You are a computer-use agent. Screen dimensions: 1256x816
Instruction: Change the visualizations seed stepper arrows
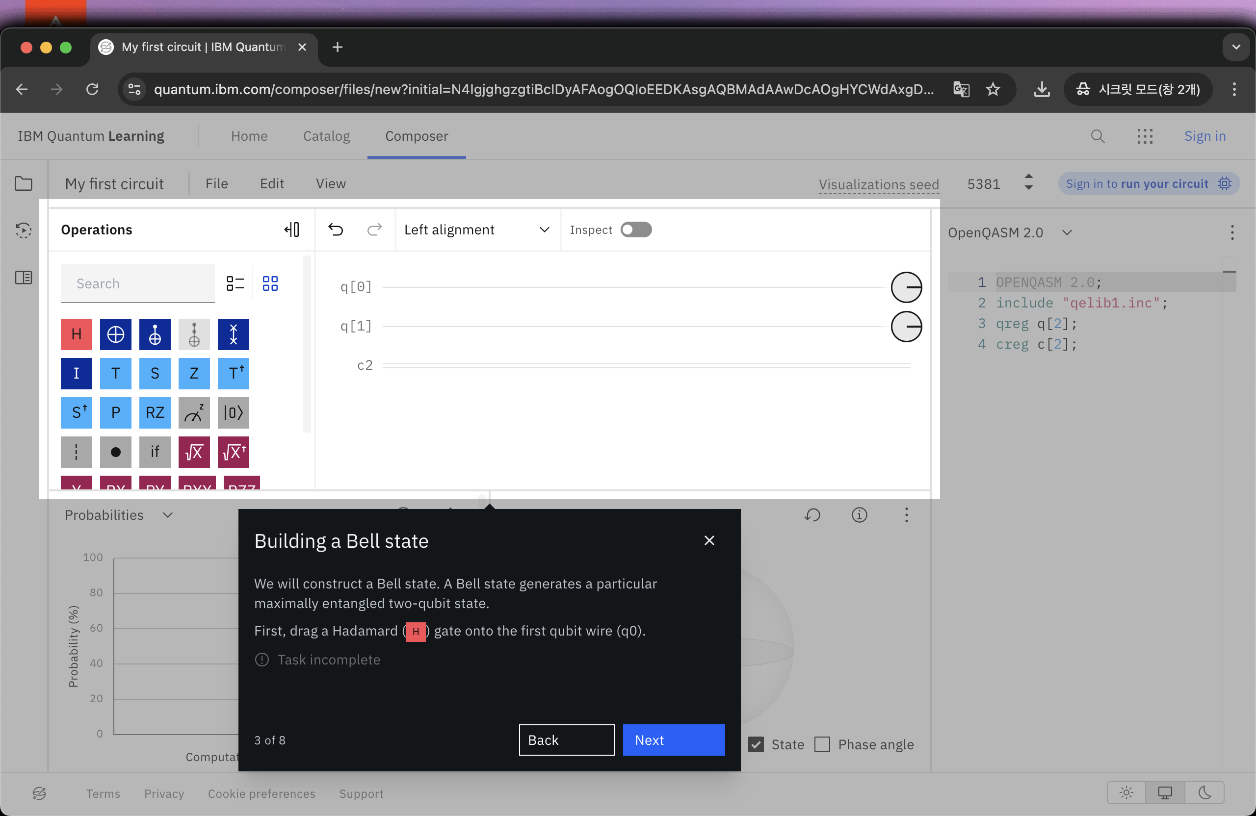point(1028,182)
